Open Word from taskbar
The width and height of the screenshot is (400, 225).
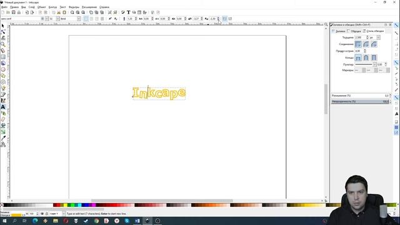point(137,221)
